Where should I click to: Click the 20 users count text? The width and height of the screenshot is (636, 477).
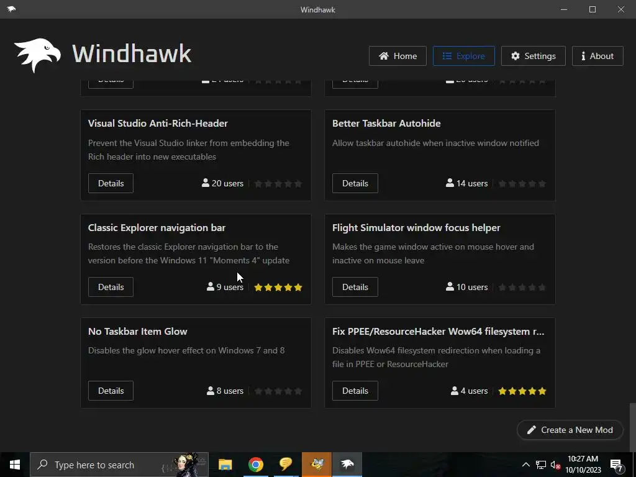pos(227,183)
